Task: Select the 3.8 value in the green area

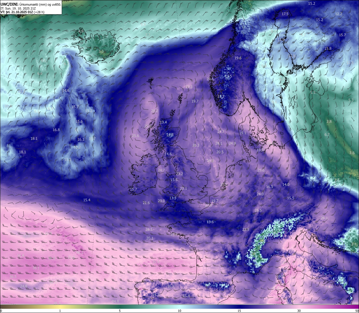Action: (329, 122)
